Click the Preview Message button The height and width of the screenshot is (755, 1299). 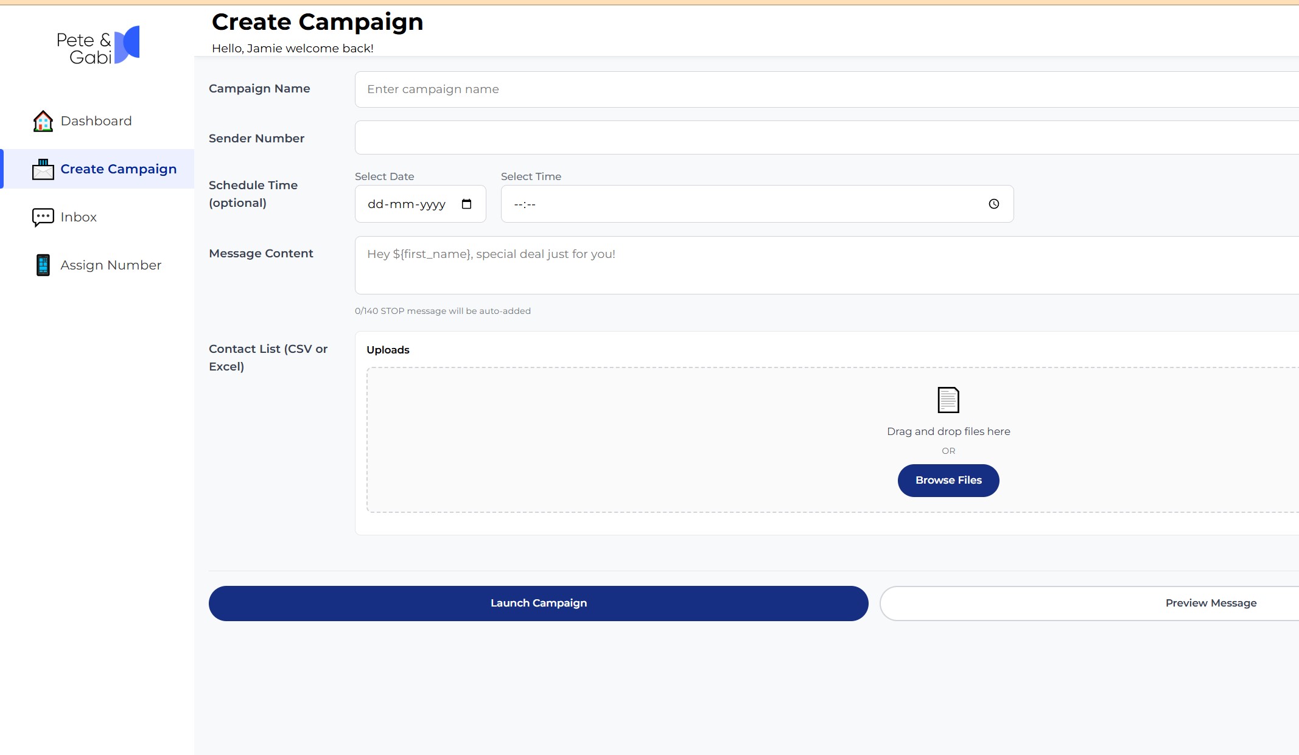[1211, 603]
